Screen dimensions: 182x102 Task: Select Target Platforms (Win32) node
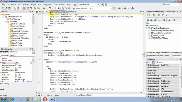tap(162, 33)
